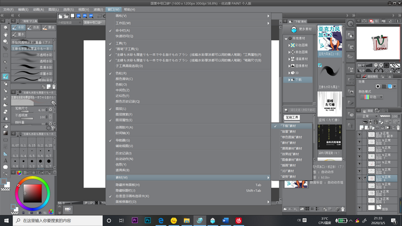Select '3D'素材 in submenu
This screenshot has height=226, width=402.
tap(292, 171)
